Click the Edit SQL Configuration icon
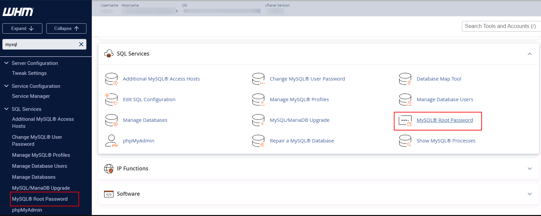The width and height of the screenshot is (541, 216). (x=111, y=100)
